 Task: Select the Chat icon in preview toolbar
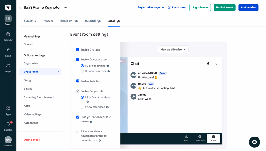tap(213, 138)
